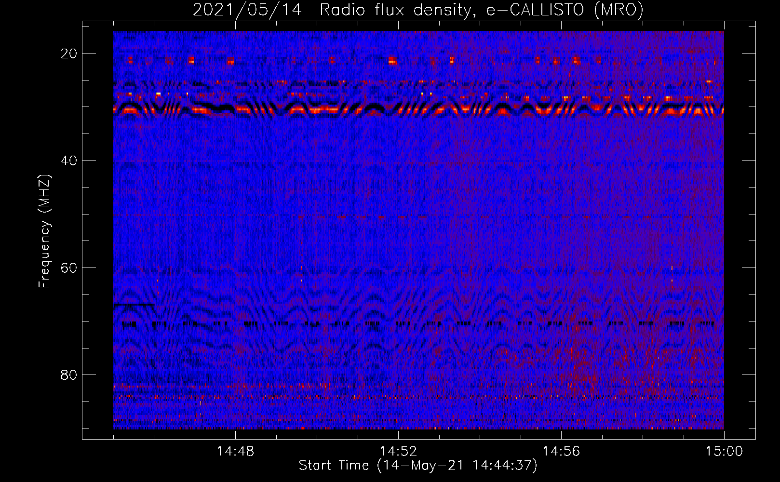The image size is (780, 482).
Task: Click the "Start Time (14-May-21 14:44:37)" label
Action: point(418,466)
